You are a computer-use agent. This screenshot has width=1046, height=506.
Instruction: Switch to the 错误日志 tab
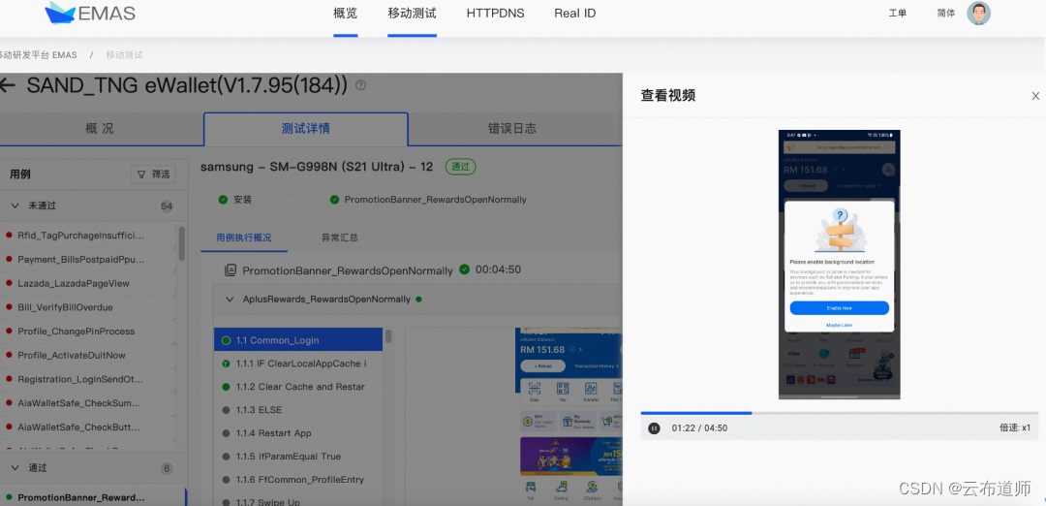point(511,129)
